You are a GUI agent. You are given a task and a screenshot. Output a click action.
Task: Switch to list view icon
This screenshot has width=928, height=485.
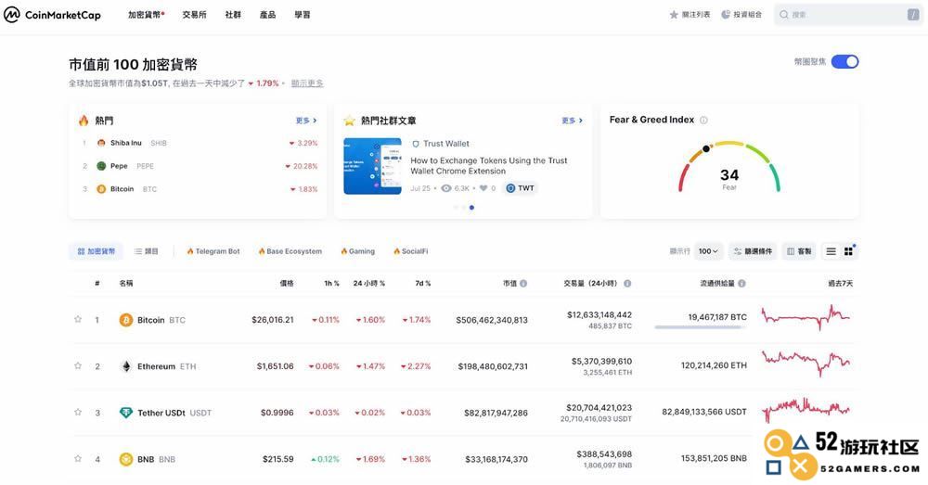(x=831, y=251)
